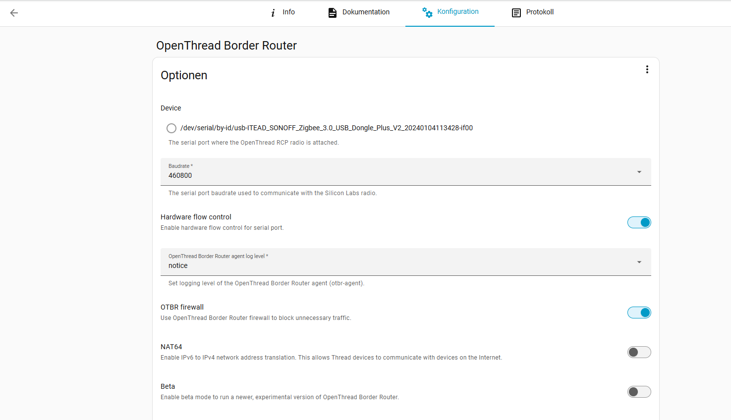Click the Dokumentation document icon
The width and height of the screenshot is (731, 420).
click(x=333, y=13)
